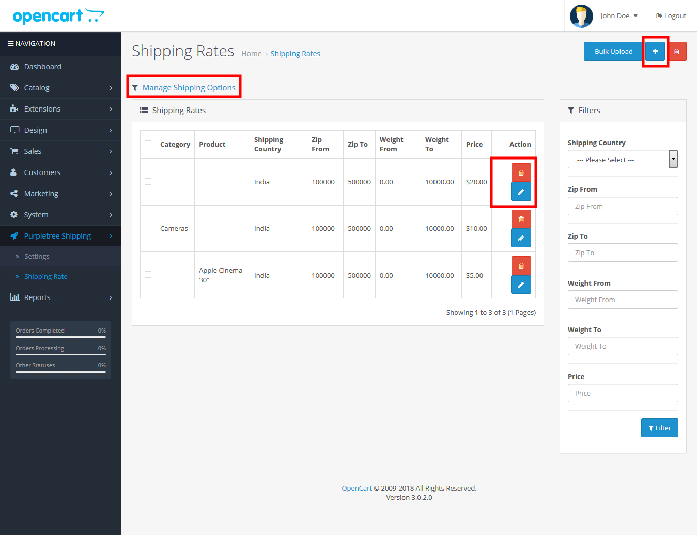The width and height of the screenshot is (697, 535).
Task: Click the Dashboard gauge icon
Action: (x=14, y=67)
